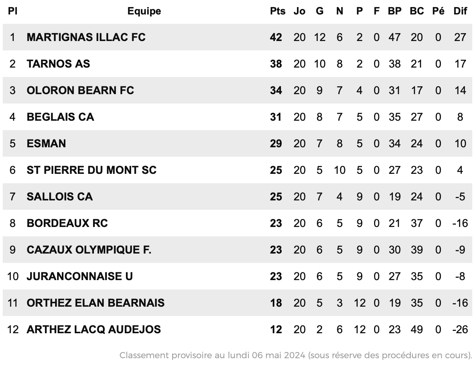Select the JURANCONNAISE U team name
This screenshot has height=368, width=475.
[80, 276]
